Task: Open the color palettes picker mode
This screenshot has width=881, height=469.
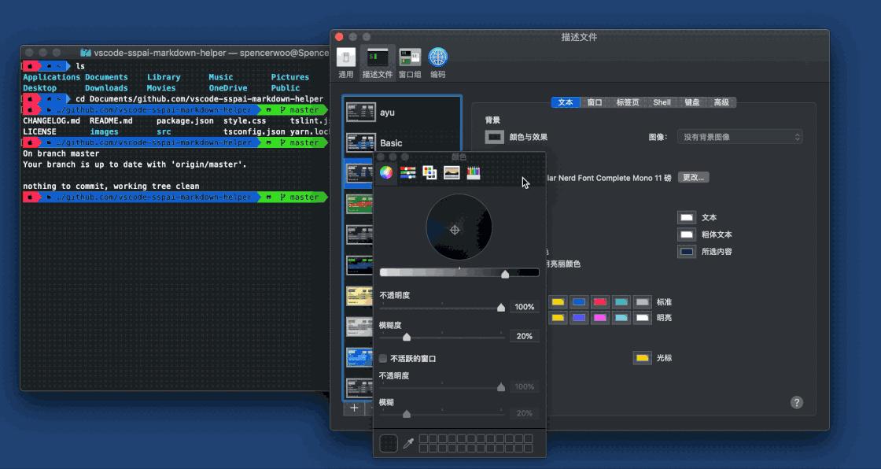Action: pos(429,171)
